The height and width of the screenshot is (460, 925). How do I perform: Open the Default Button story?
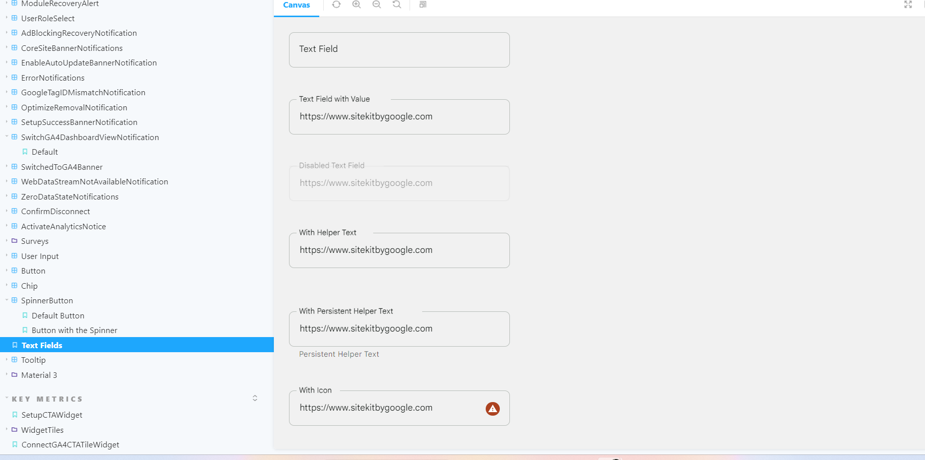coord(58,315)
